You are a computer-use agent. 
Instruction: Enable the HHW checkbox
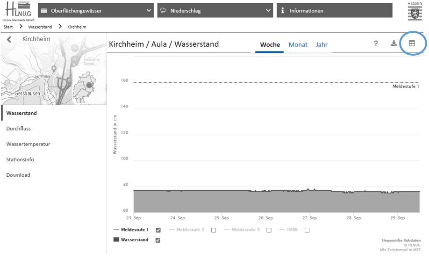click(307, 230)
